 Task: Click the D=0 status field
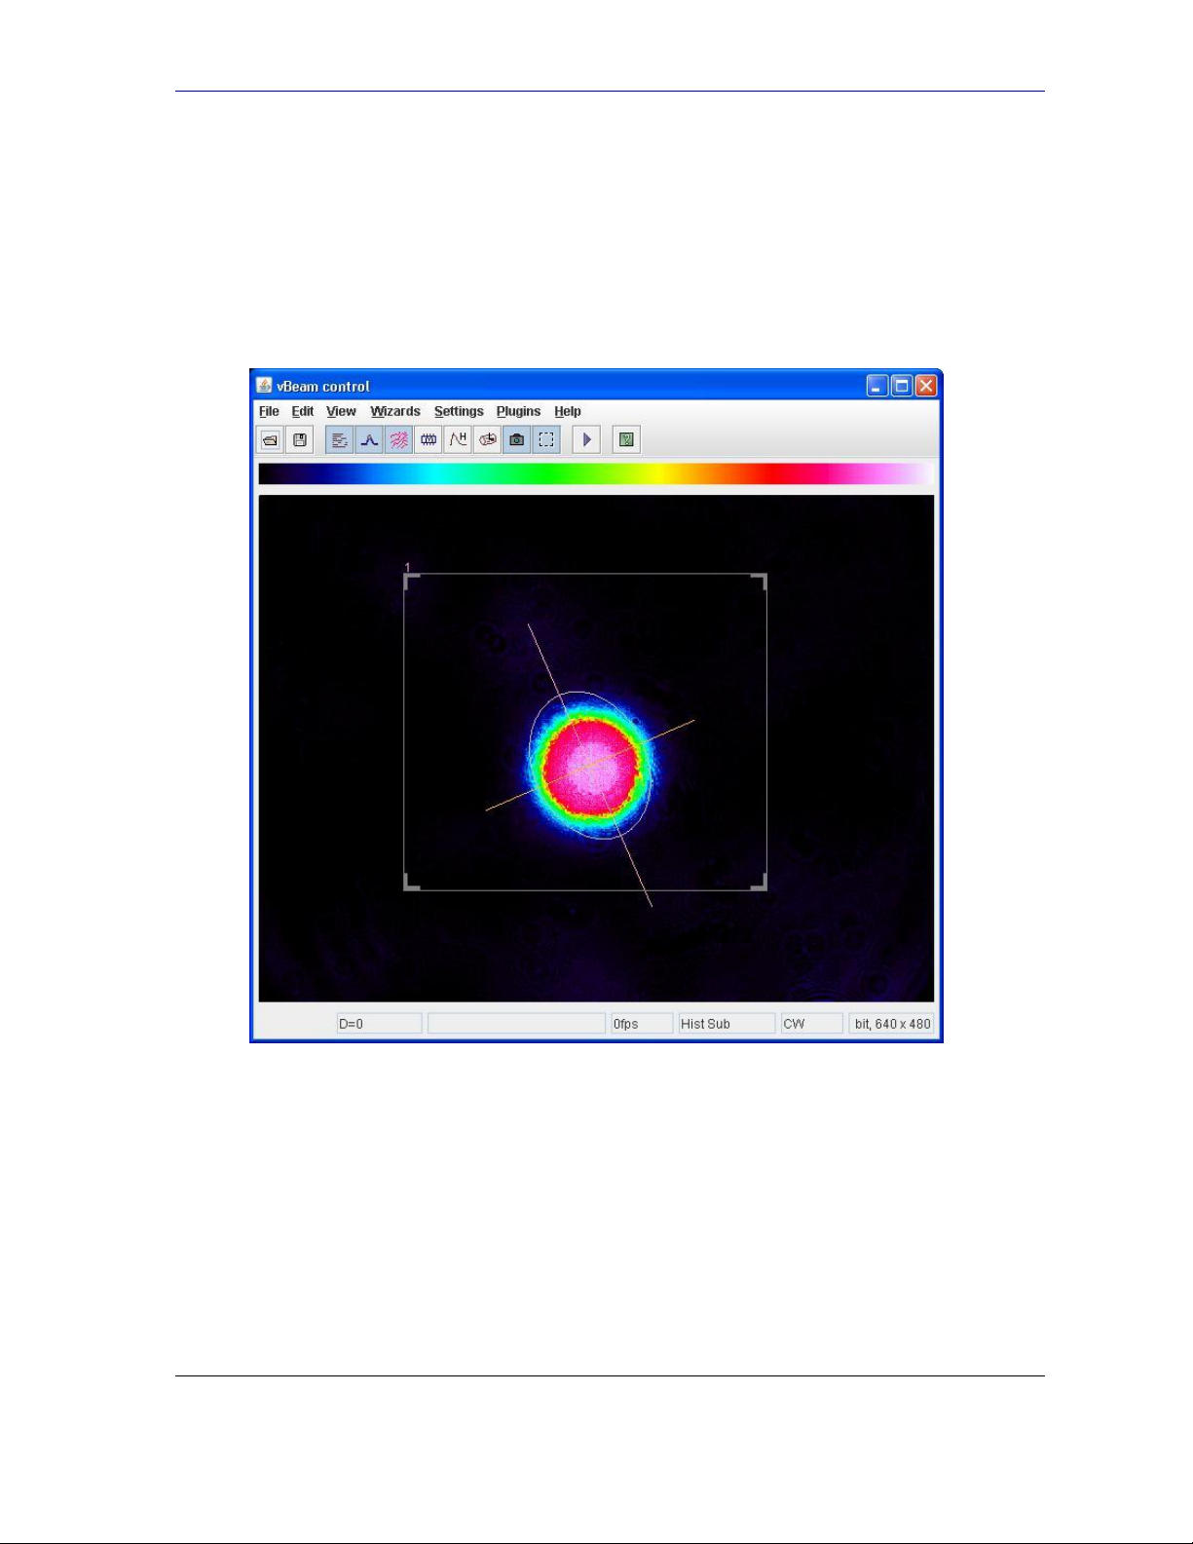click(379, 1024)
